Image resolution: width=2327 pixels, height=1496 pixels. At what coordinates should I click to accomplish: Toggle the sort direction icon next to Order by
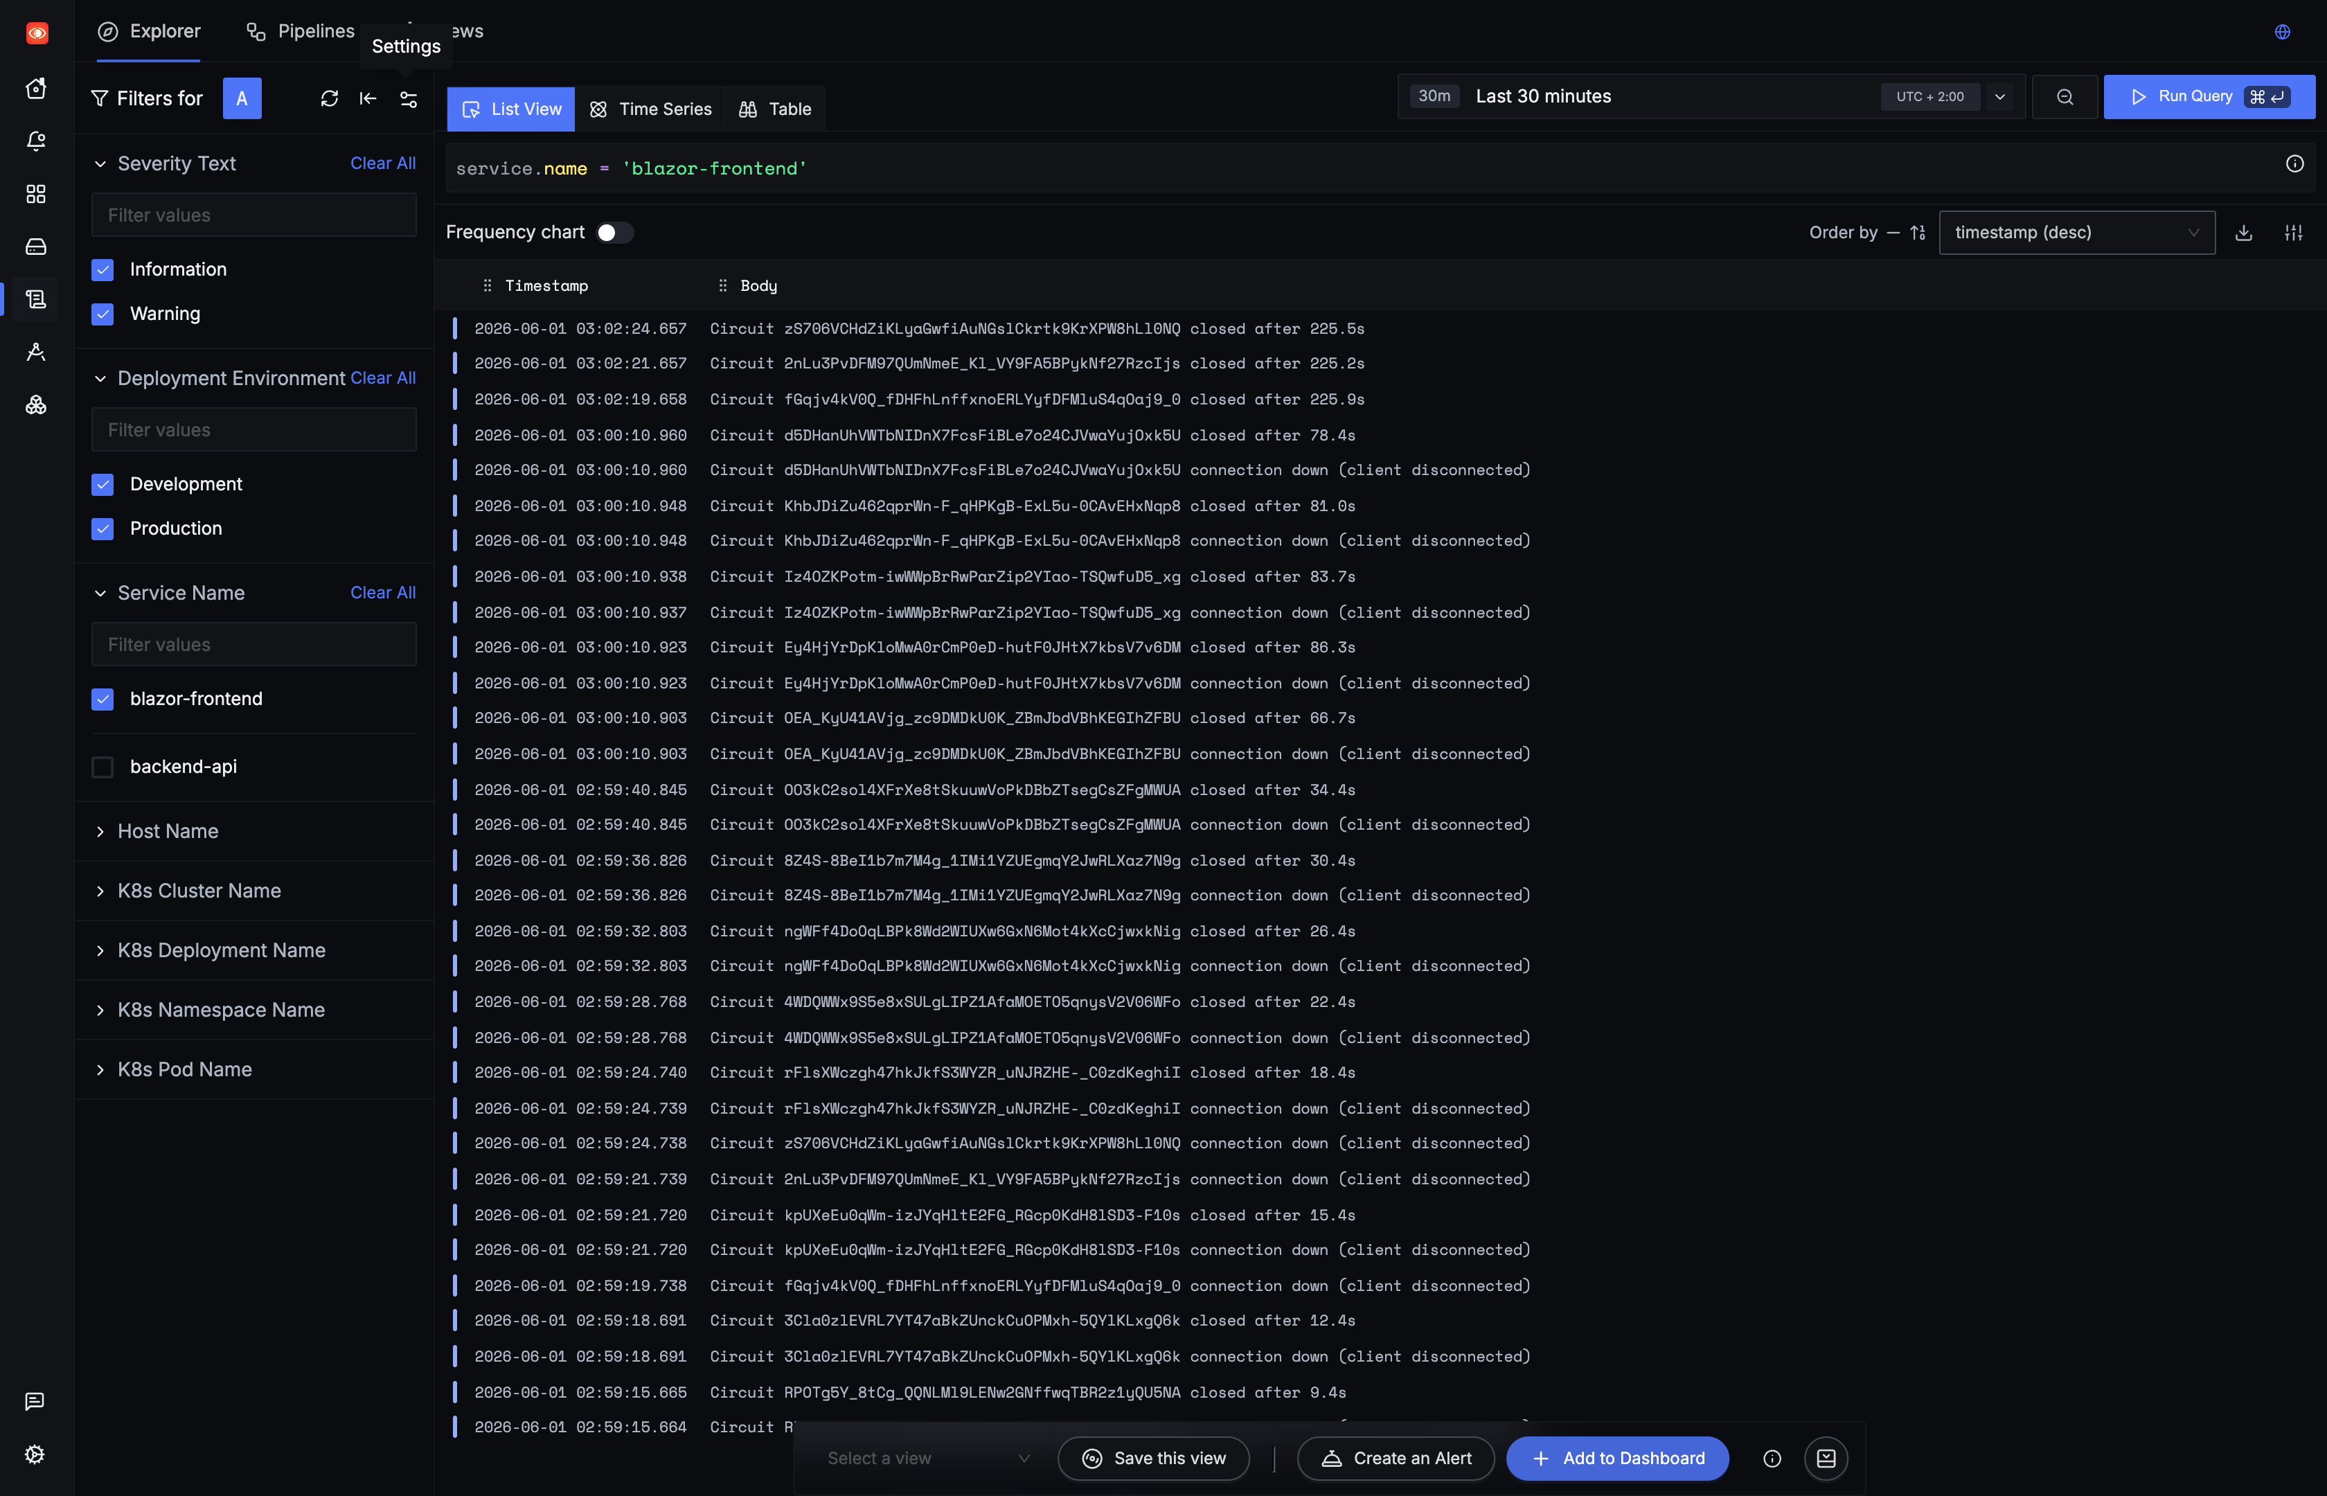click(1917, 233)
